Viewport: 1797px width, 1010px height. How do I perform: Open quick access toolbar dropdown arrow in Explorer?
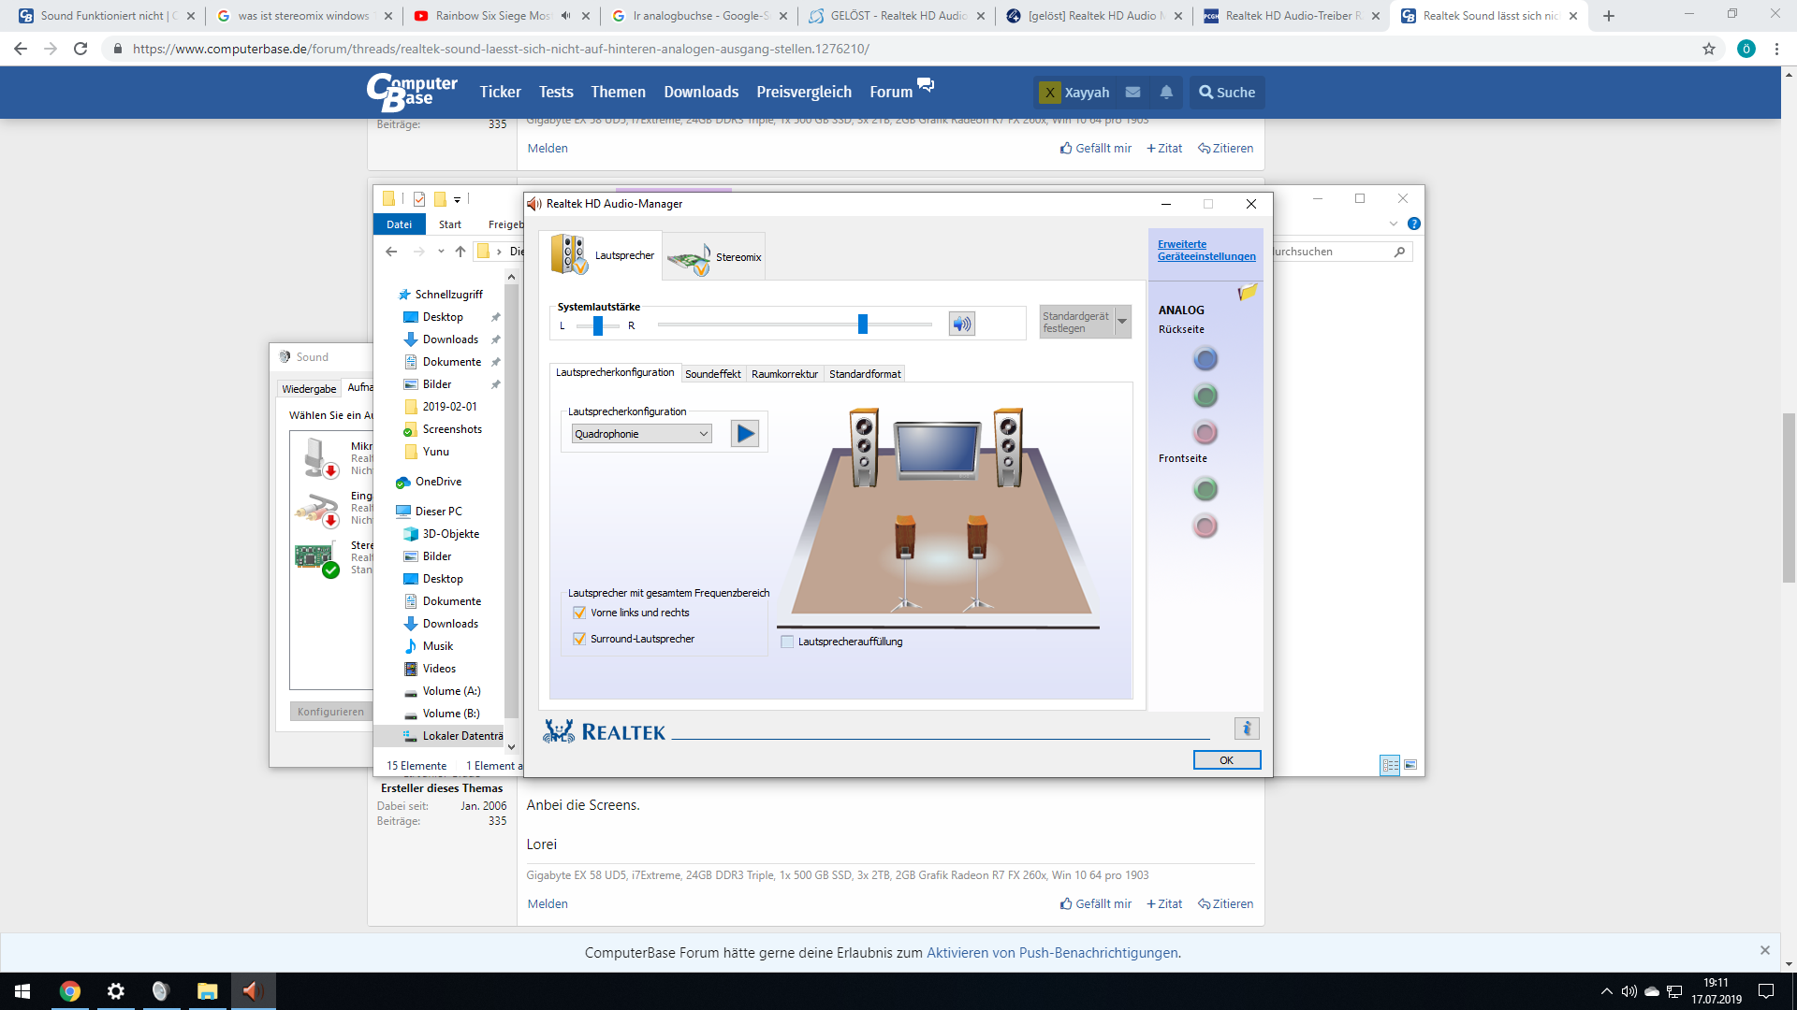tap(457, 199)
